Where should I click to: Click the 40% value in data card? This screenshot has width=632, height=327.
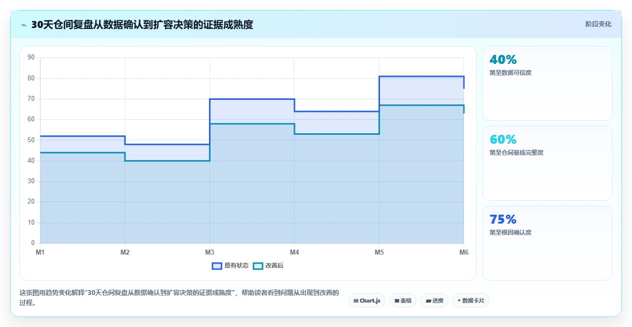pyautogui.click(x=503, y=59)
